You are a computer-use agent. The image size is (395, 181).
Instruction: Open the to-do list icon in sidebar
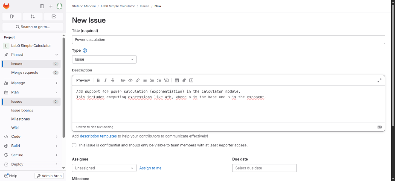click(53, 17)
